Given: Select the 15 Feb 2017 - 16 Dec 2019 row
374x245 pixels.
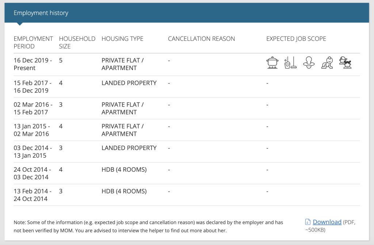Looking at the screenshot, I should tap(187, 87).
